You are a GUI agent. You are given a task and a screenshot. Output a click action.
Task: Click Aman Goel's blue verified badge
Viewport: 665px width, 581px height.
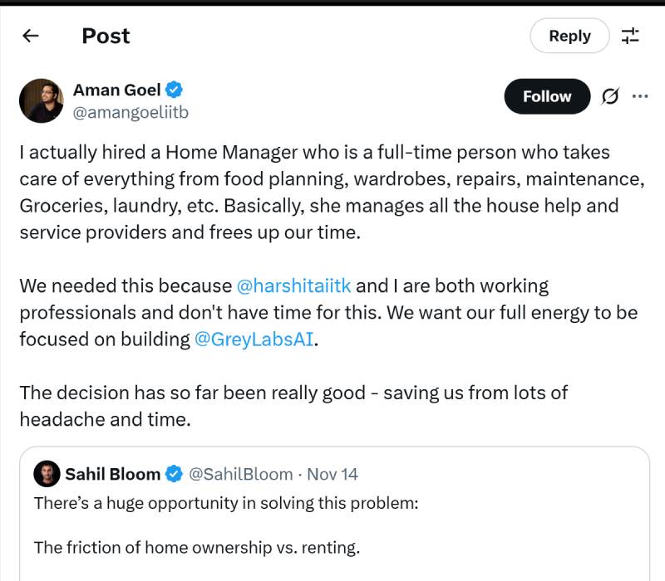coord(175,90)
